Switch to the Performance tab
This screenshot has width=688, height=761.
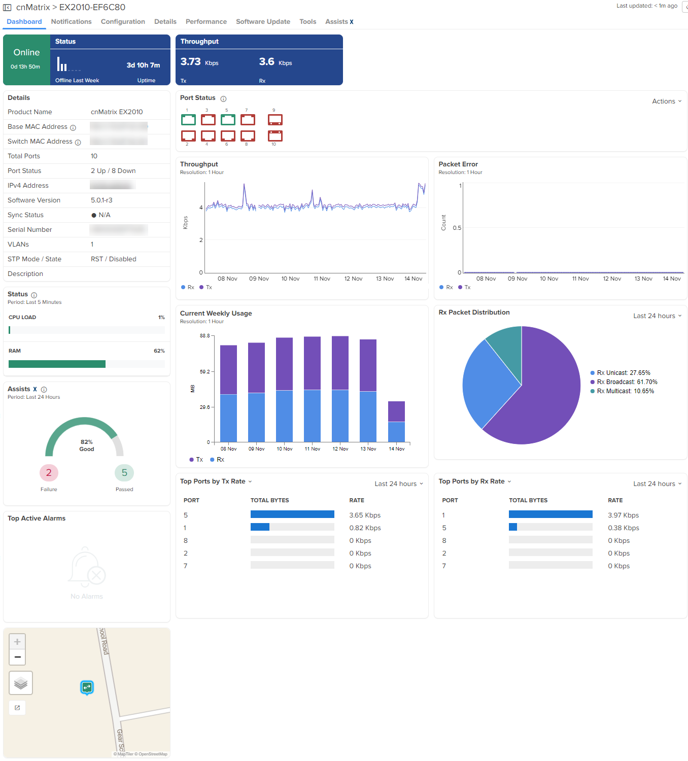pyautogui.click(x=206, y=22)
